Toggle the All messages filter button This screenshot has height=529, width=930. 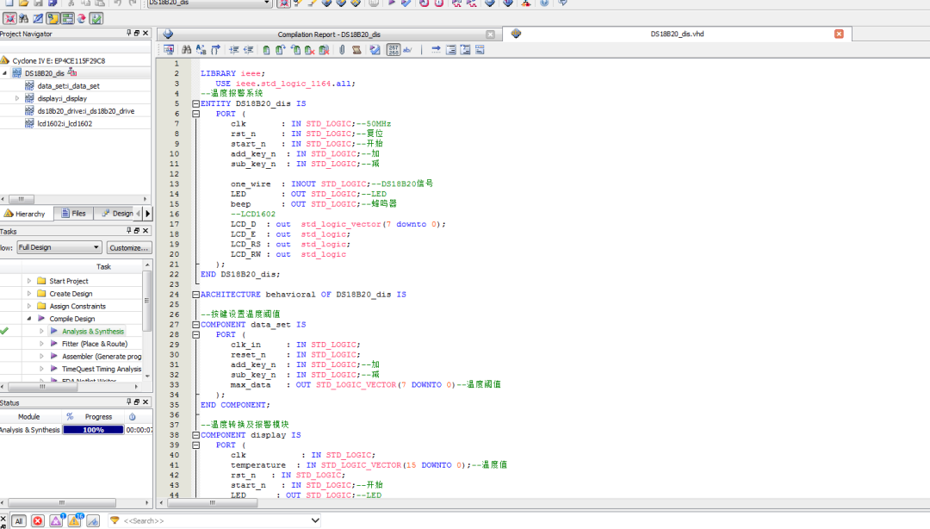coord(18,520)
